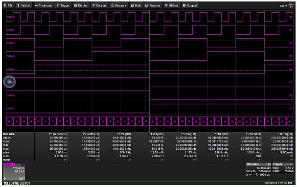Select the highlighted DATA.5 trace label

tap(9, 82)
